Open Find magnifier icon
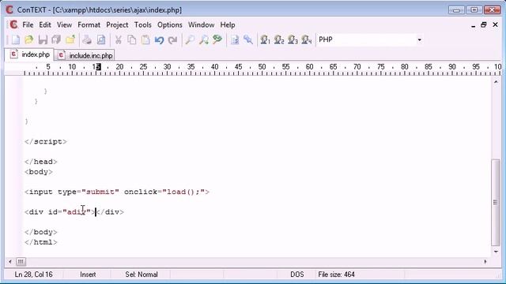Viewport: 506px width, 284px height. point(190,39)
